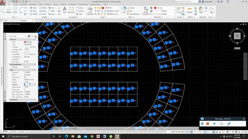Click the Windows Start button

point(3,136)
